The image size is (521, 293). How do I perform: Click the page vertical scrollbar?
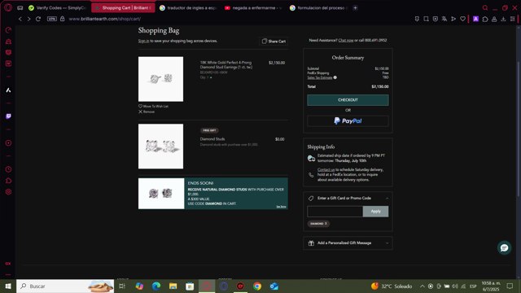point(518,129)
